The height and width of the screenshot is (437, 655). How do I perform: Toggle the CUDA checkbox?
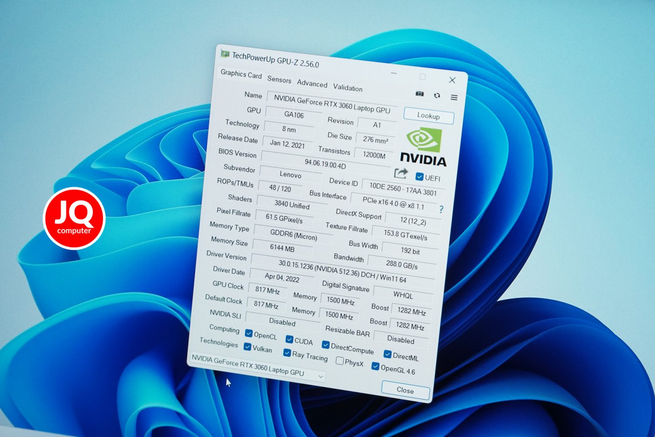[290, 339]
